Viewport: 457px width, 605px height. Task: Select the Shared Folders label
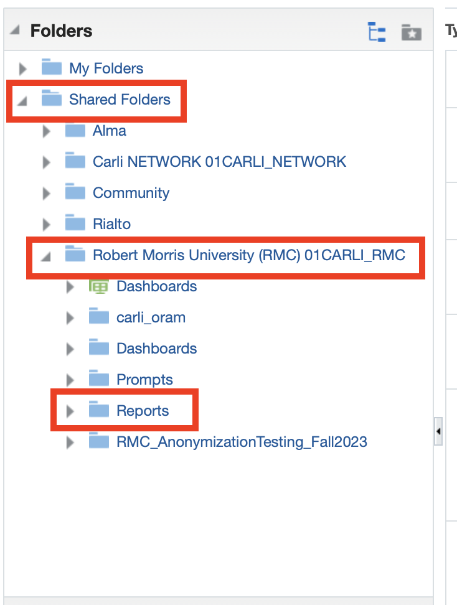(x=120, y=100)
